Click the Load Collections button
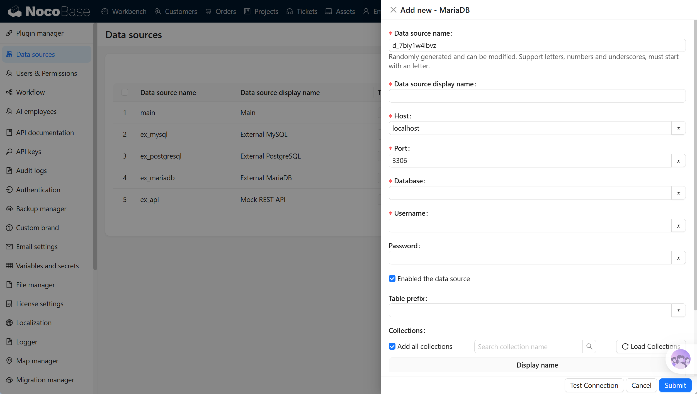 [651, 346]
